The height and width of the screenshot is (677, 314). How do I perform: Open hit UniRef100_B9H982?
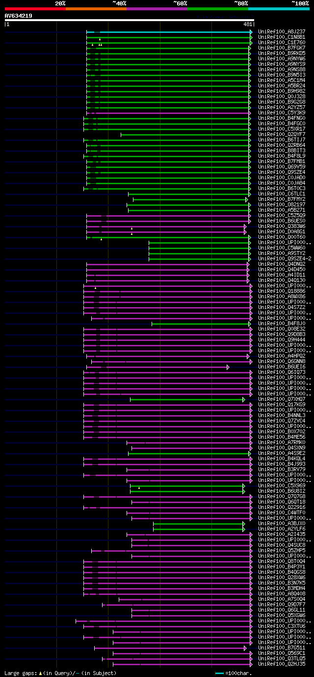282,91
